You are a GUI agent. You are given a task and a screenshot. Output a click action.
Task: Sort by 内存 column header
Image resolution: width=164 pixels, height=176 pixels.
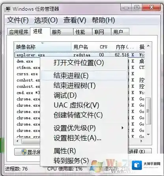click(x=125, y=47)
